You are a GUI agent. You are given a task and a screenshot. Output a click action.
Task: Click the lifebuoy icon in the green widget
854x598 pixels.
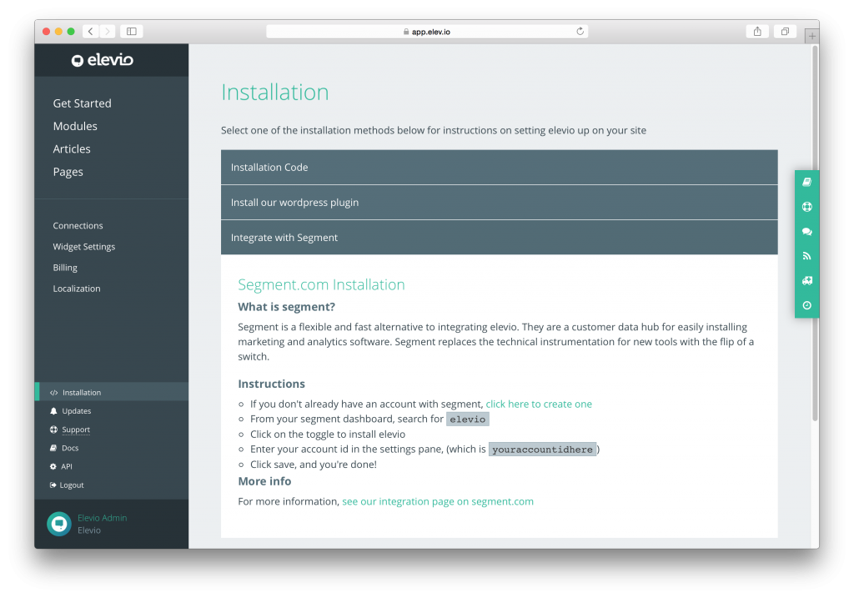point(806,207)
